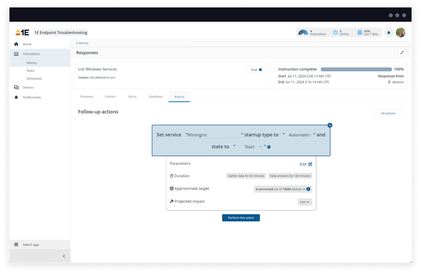Collapse the sidebar with the chevron
The image size is (421, 274).
(64, 256)
